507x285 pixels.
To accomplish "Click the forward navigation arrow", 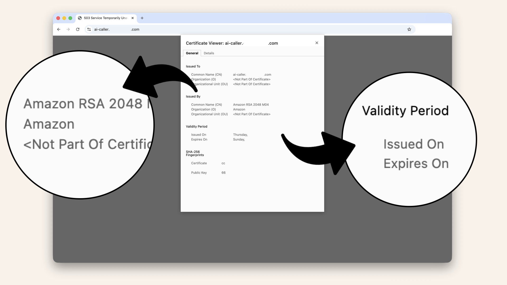I will coord(68,29).
